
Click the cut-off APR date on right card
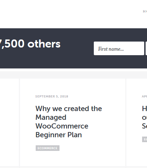(x=145, y=96)
